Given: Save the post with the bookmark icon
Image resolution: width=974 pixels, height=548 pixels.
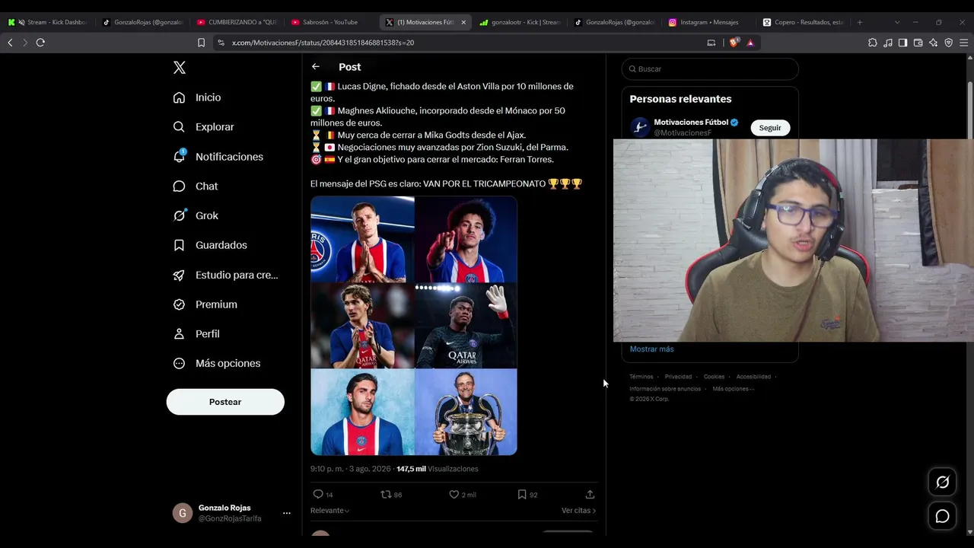Looking at the screenshot, I should point(522,495).
